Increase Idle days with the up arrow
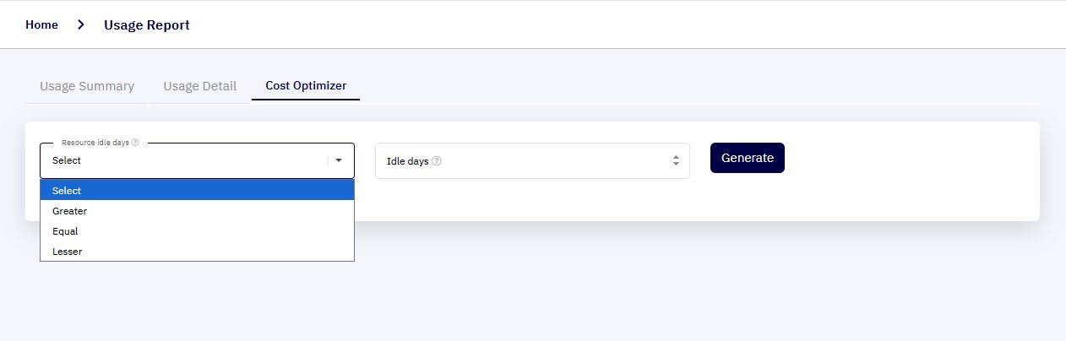This screenshot has height=341, width=1066. [x=676, y=157]
